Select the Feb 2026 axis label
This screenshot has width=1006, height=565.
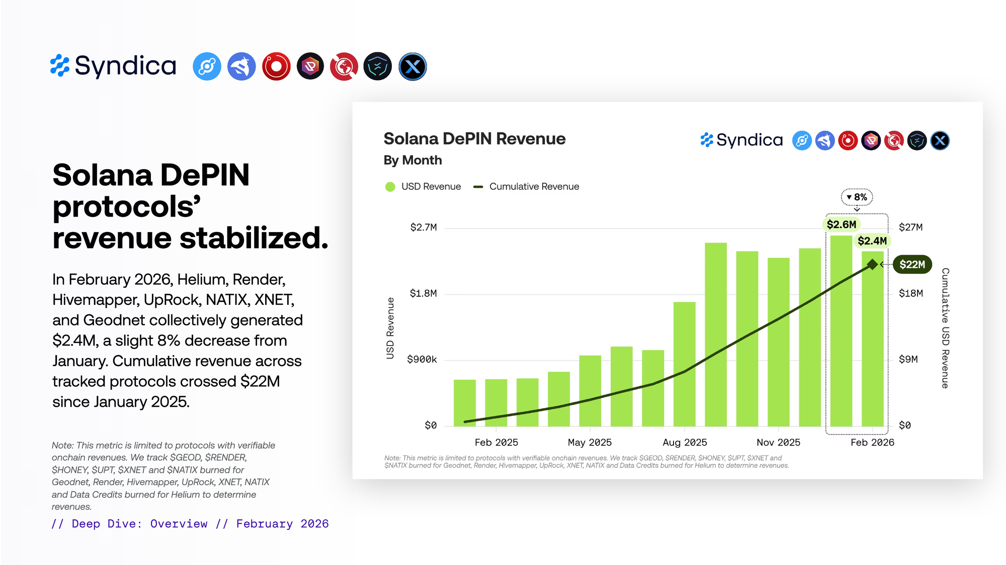tap(872, 442)
